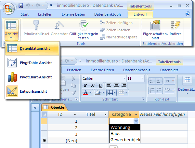Switch to the Start tab in the top window
Viewport: 195px width, 148px height.
tap(25, 14)
